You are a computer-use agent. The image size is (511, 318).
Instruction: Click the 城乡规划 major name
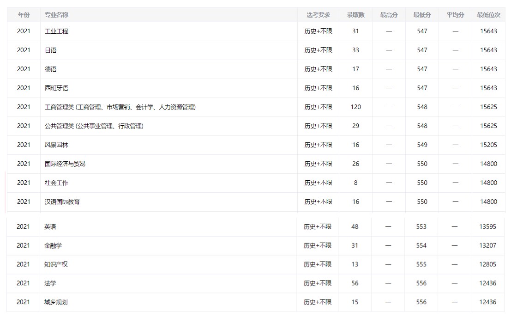(56, 303)
